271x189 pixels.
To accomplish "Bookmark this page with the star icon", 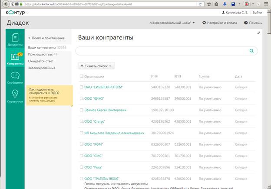I will pos(209,4).
